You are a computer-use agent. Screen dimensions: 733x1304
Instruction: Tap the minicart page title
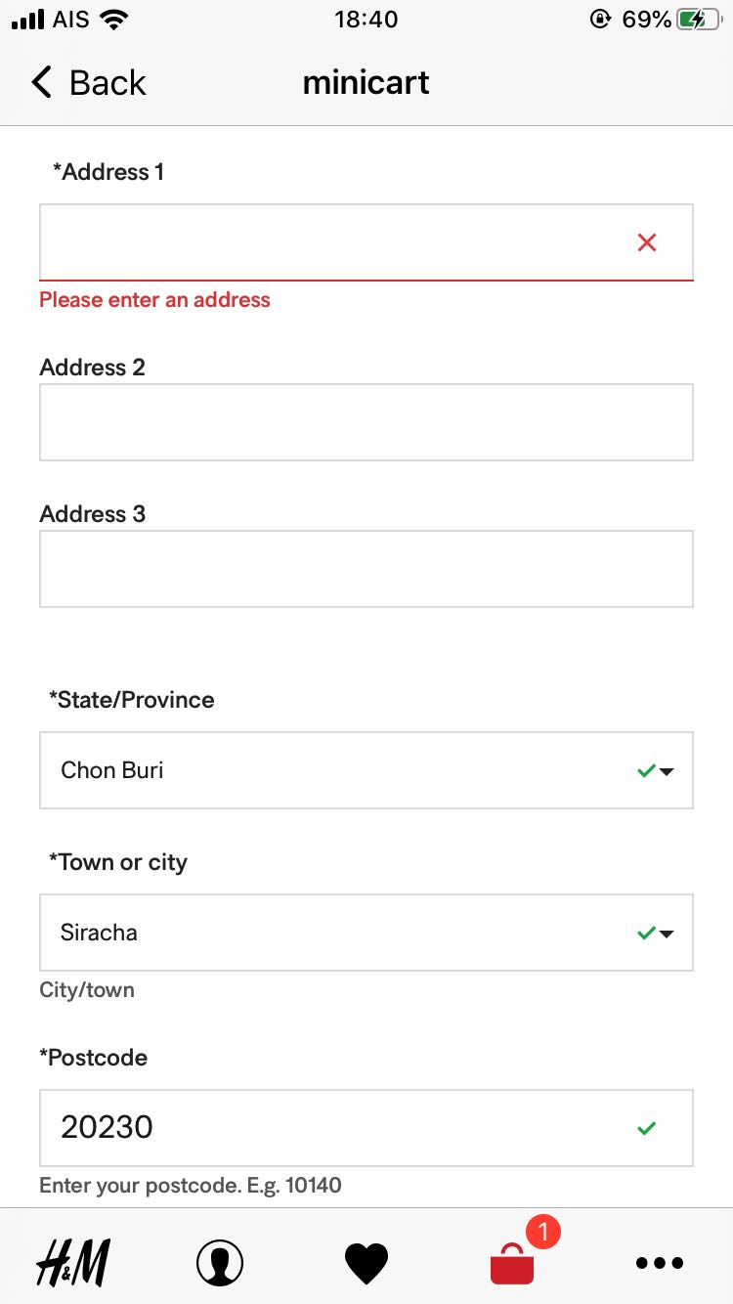pos(366,83)
